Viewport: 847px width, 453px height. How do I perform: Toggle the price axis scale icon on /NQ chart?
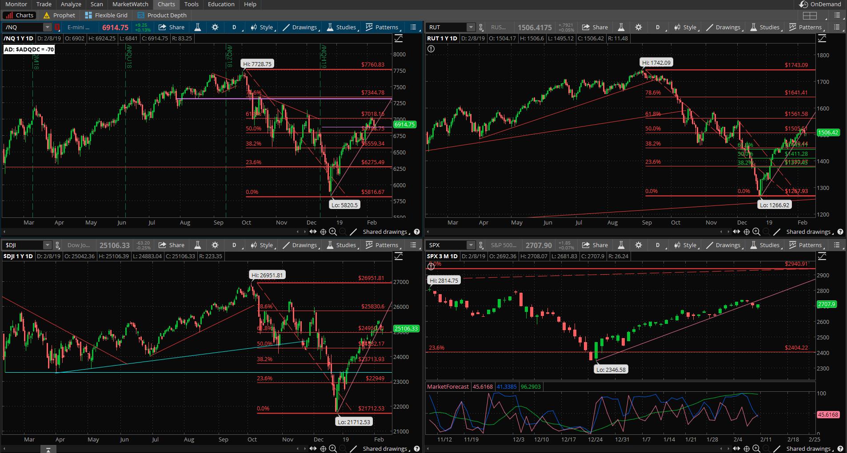tap(399, 39)
